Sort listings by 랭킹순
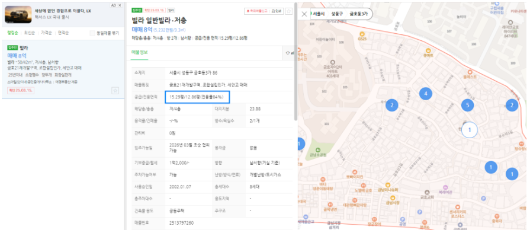Viewport: 530px width, 233px height. click(13, 33)
